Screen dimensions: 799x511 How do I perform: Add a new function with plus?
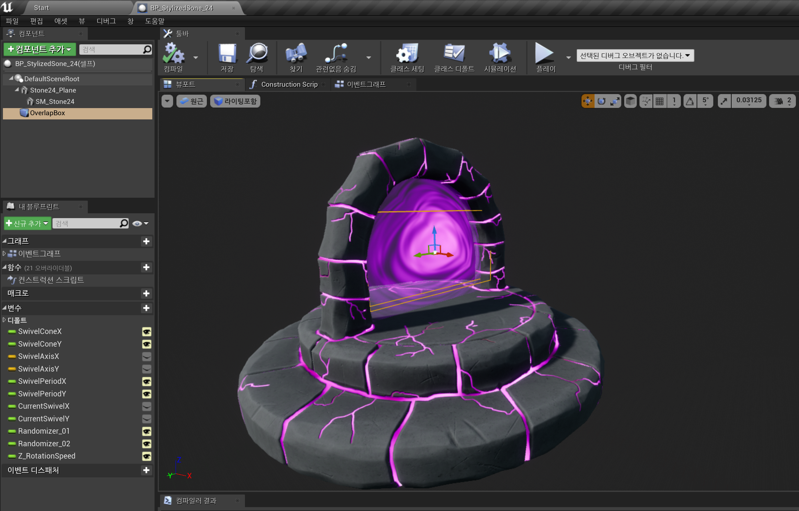pos(146,267)
